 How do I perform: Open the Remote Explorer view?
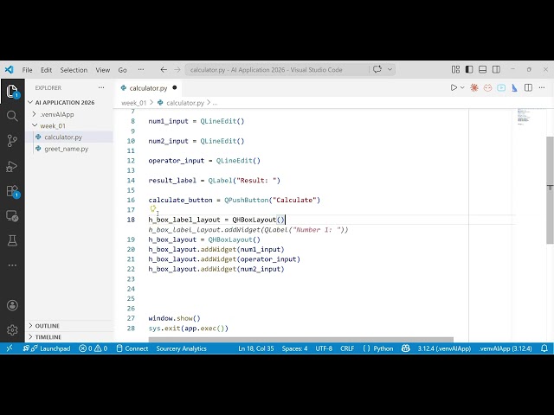(12, 215)
